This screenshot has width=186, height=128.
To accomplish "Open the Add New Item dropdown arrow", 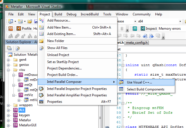I will click(25, 21).
